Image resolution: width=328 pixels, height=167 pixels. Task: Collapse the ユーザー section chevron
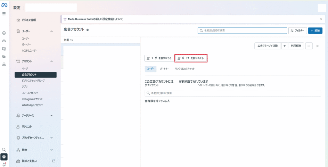(x=52, y=31)
